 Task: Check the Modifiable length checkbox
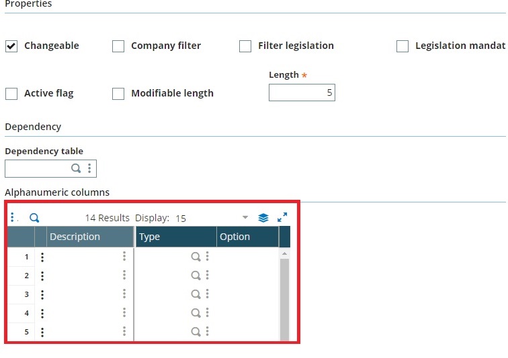pos(118,94)
